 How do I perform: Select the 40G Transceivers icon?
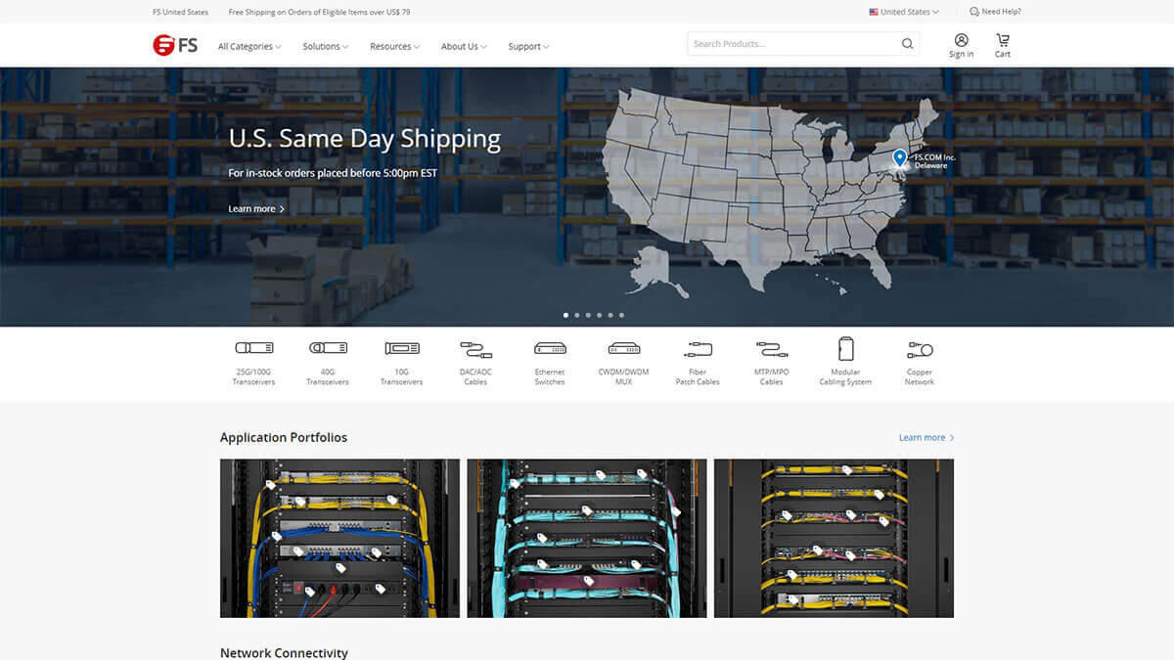tap(328, 348)
